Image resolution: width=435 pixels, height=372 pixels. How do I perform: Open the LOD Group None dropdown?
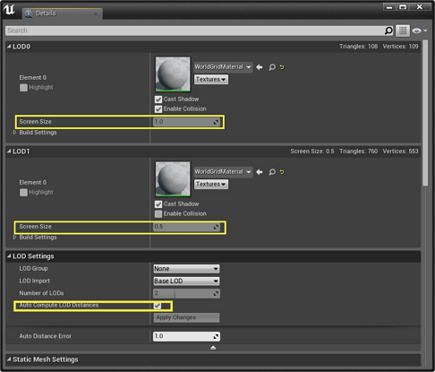186,269
